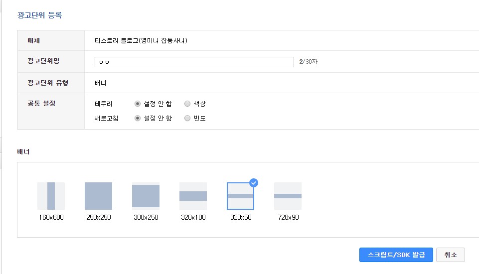
Task: Click the 스크립트/SDK 발급 button
Action: click(x=396, y=255)
